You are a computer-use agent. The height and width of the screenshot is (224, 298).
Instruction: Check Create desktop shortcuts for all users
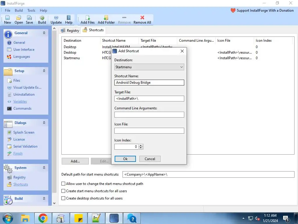[x=63, y=198]
